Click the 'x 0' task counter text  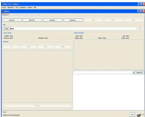143,114
